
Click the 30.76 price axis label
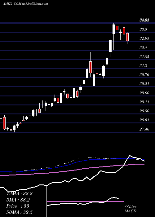click(x=144, y=75)
